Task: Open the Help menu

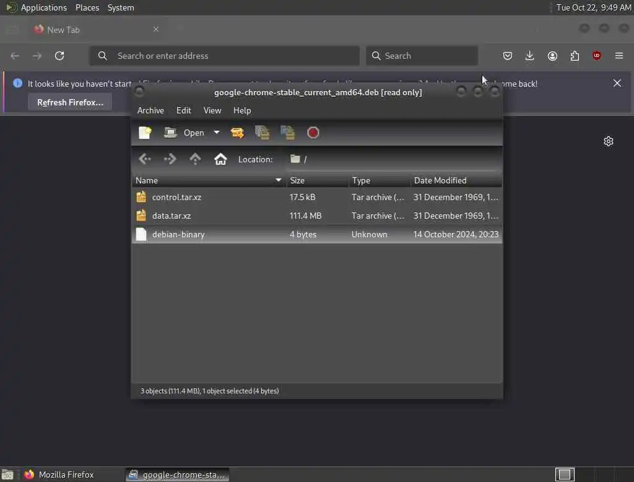Action: click(x=242, y=110)
